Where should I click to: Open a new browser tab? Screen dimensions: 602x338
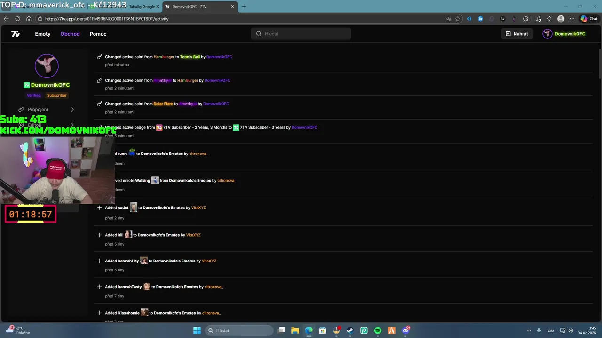244,7
